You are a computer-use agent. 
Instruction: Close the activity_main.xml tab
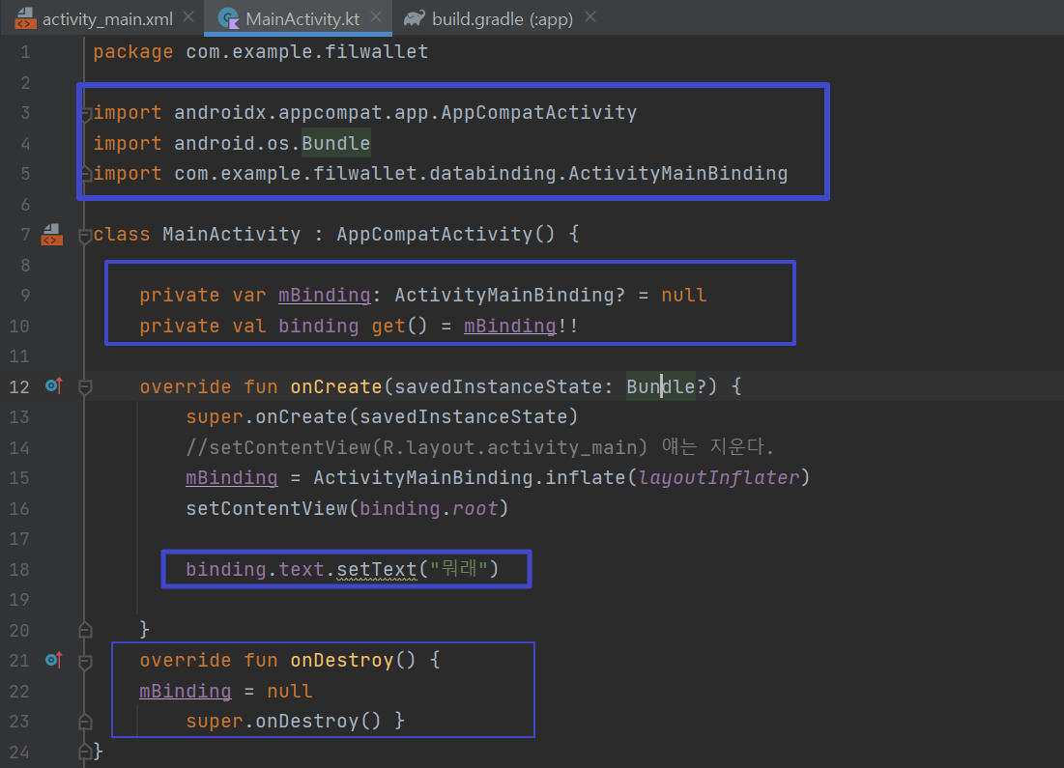[188, 17]
